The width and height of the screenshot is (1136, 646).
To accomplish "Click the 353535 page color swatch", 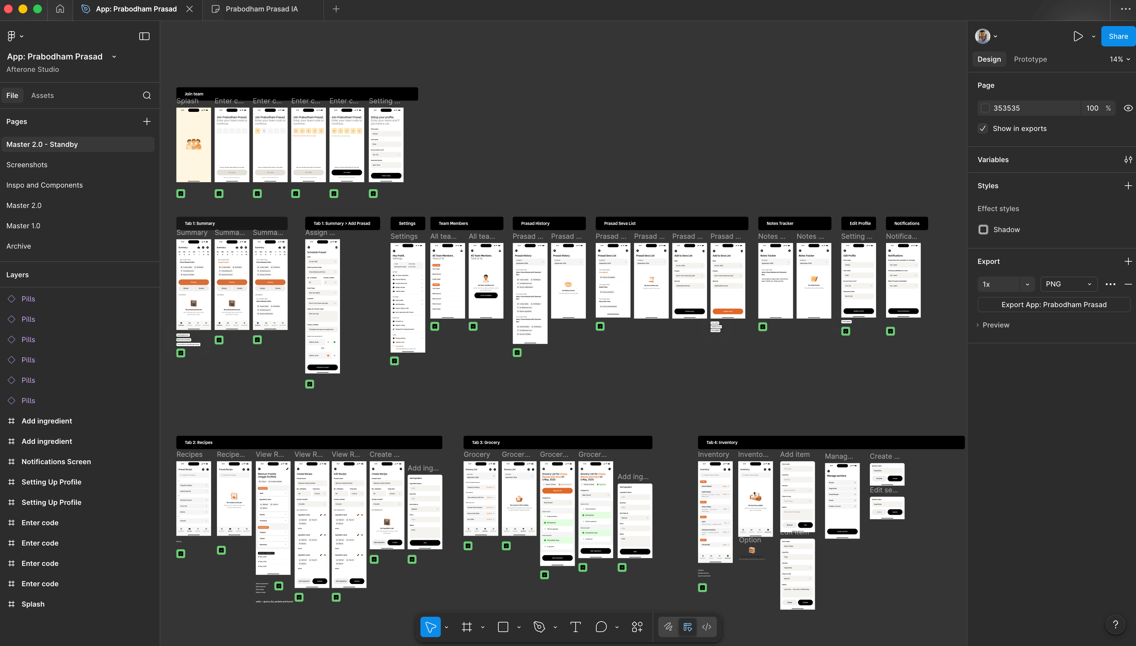I will click(986, 108).
